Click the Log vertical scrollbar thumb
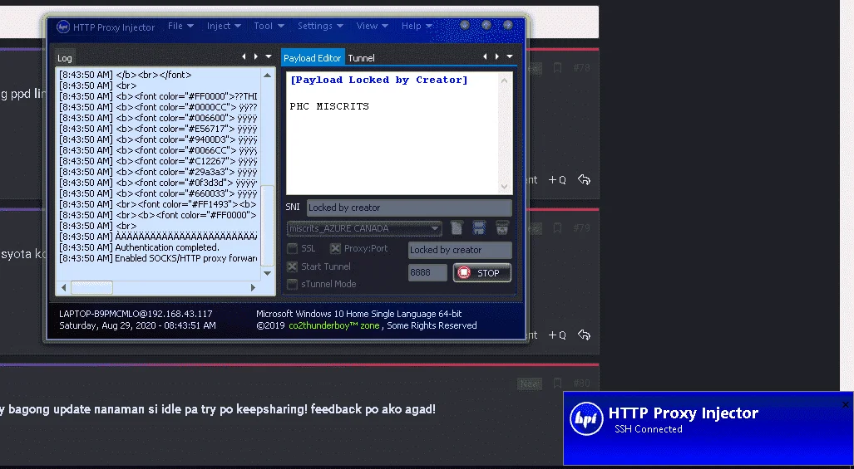 [x=268, y=225]
